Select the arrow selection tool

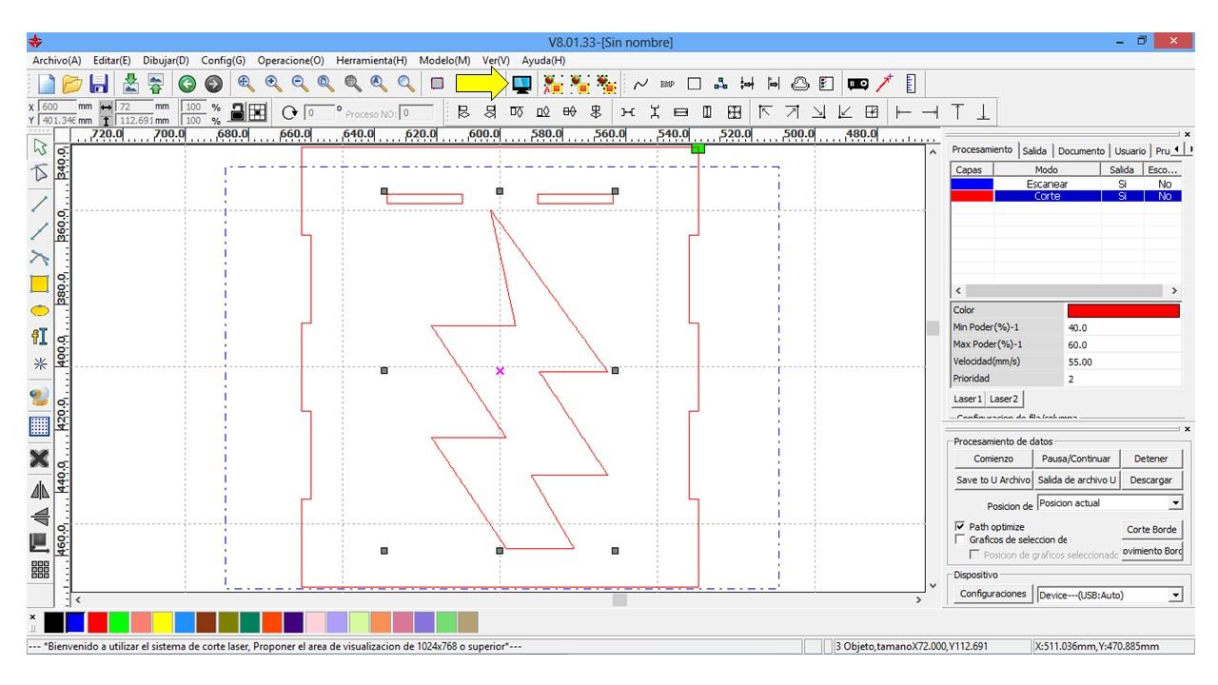(40, 148)
